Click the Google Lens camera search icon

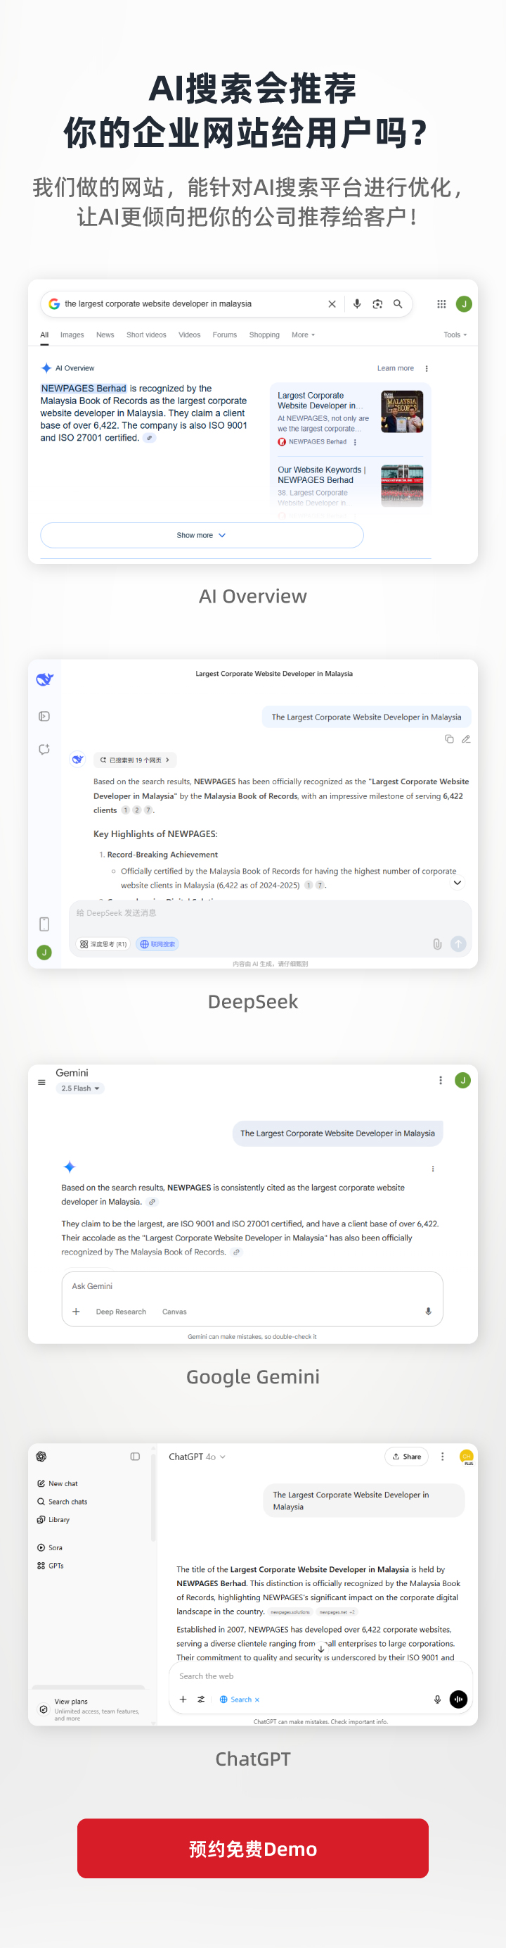(x=377, y=303)
